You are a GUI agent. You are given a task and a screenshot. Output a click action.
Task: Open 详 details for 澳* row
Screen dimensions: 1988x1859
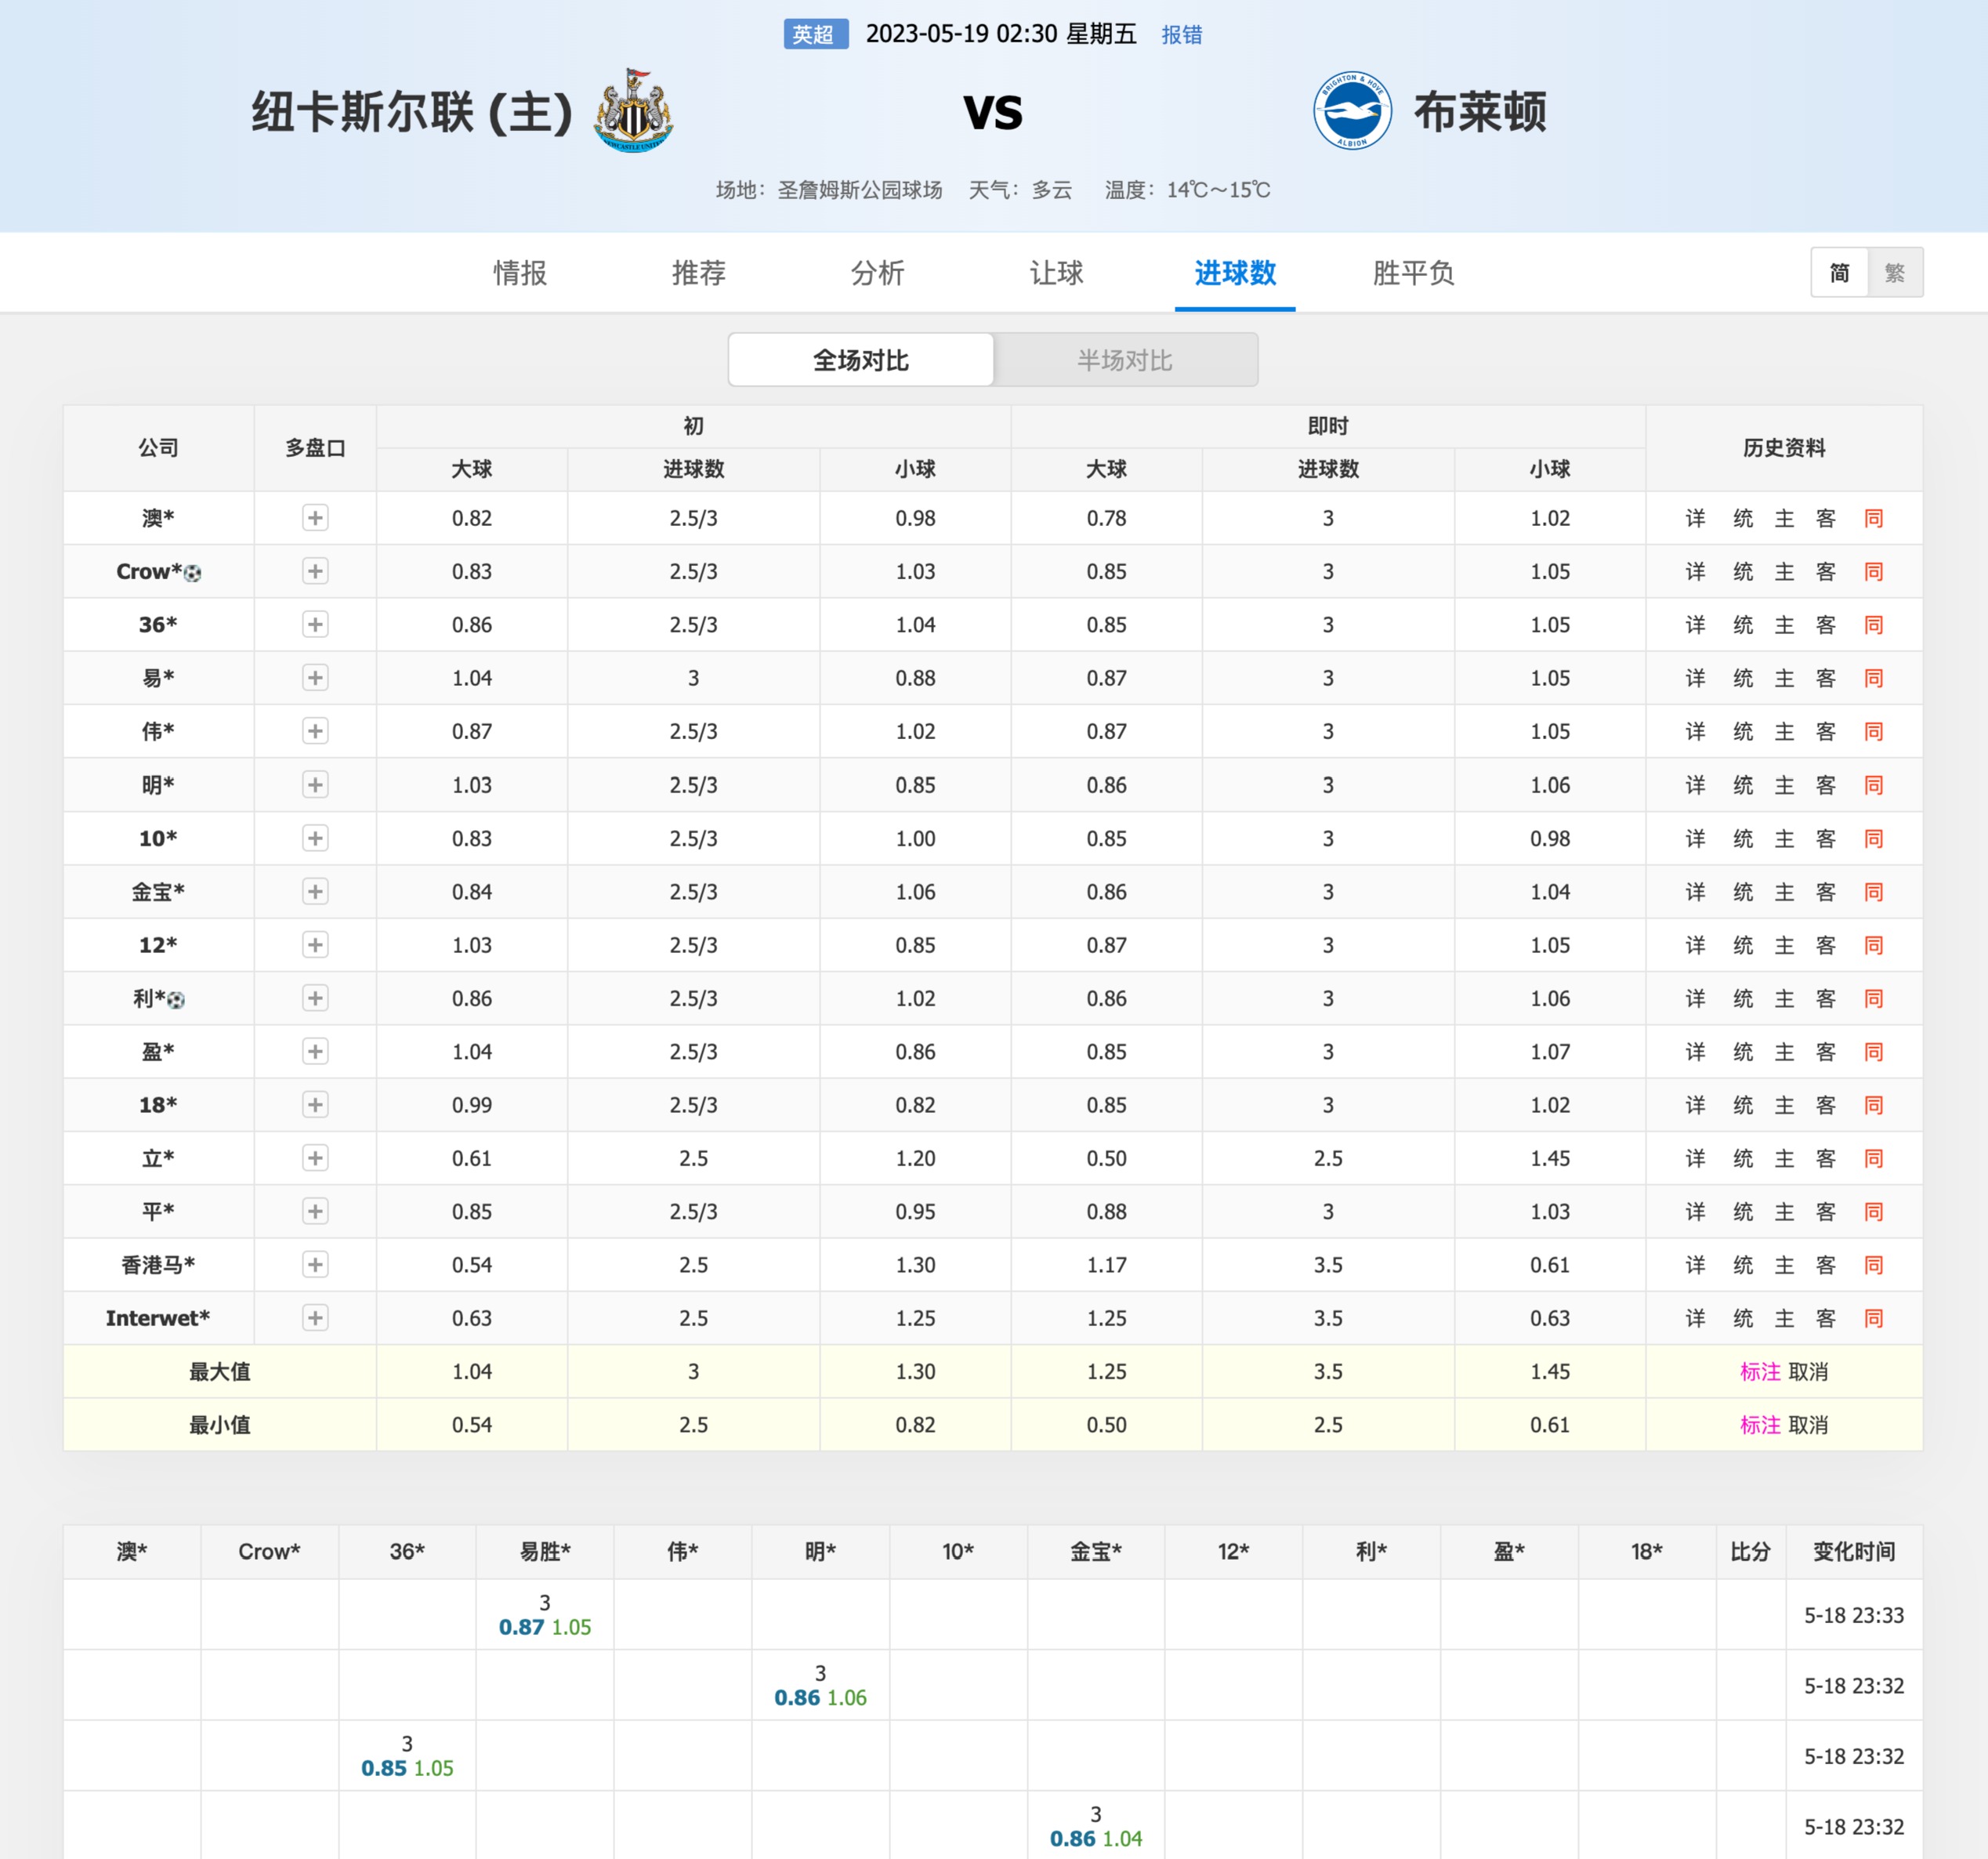click(1695, 518)
